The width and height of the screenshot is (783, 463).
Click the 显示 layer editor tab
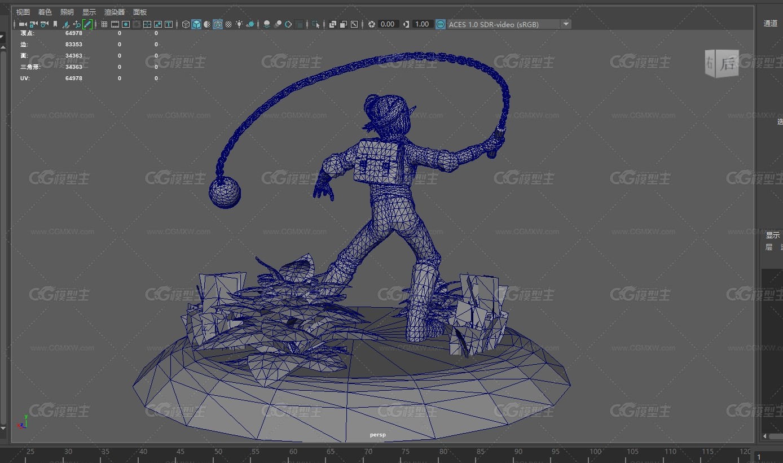tap(772, 235)
